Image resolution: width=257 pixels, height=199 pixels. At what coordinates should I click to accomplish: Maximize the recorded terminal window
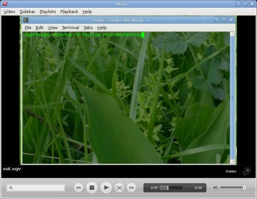tap(224, 20)
